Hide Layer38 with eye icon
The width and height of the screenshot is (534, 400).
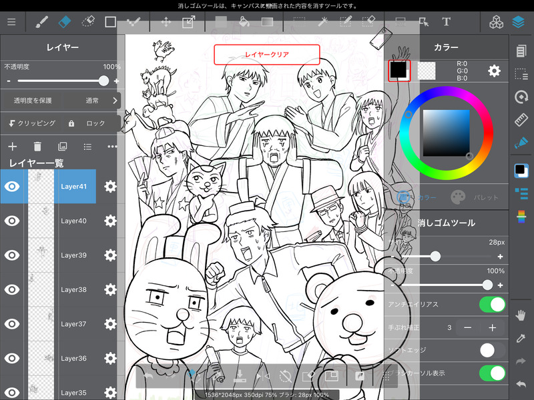pyautogui.click(x=12, y=289)
